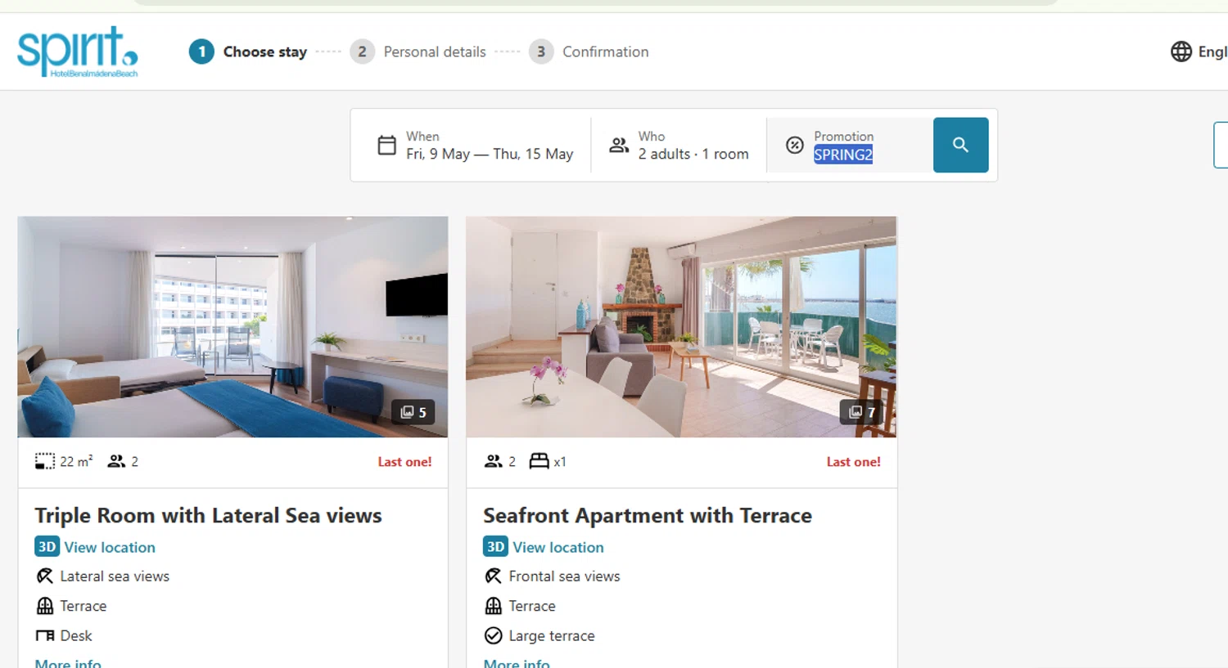Open the globe language selector
Viewport: 1228px width, 668px height.
tap(1199, 52)
